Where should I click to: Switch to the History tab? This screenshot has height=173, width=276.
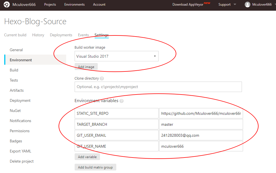38,35
